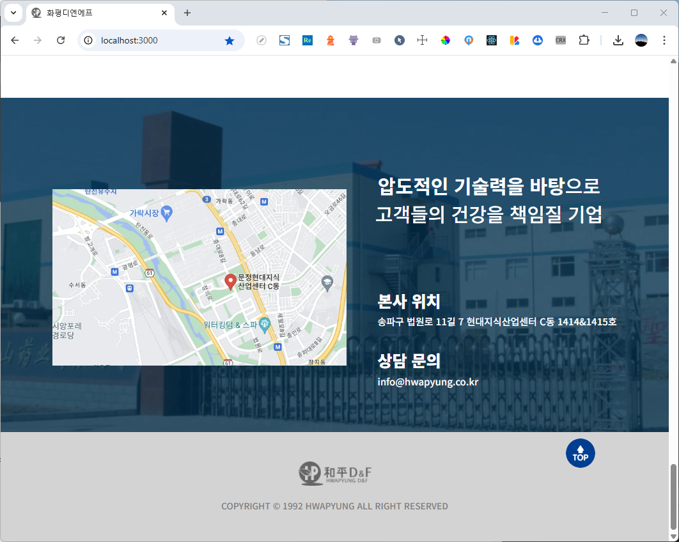
Task: Click the Hwapyung D&F footer logo
Action: click(335, 473)
